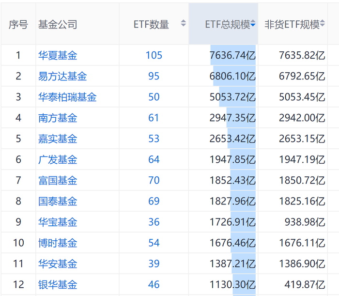Image resolution: width=339 pixels, height=296 pixels.
Task: Select total scale value 5053.72亿
Action: (232, 97)
